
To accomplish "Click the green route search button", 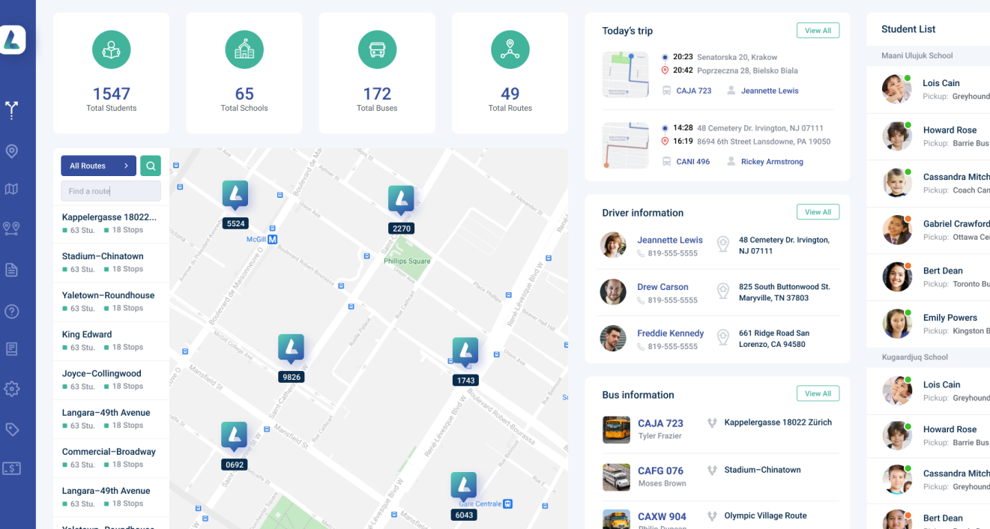I will tap(151, 166).
